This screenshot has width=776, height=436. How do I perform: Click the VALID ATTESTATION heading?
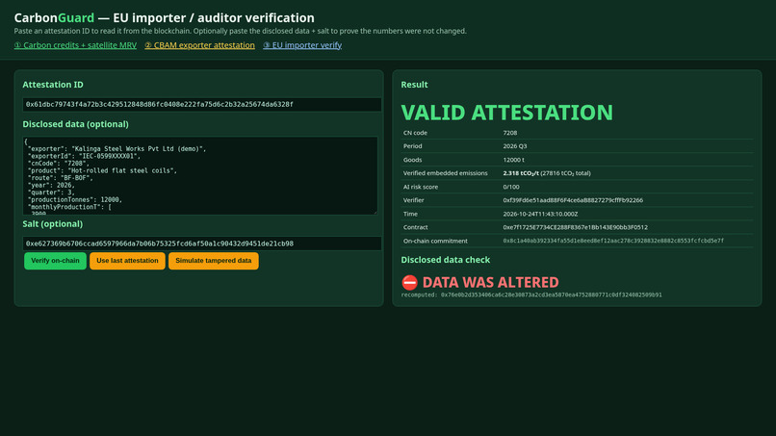click(506, 113)
